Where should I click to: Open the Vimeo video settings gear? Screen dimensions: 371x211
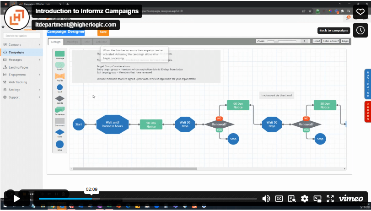coord(305,199)
